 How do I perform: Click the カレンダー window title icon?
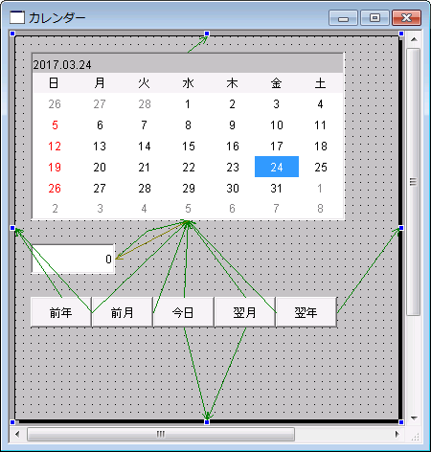17,17
